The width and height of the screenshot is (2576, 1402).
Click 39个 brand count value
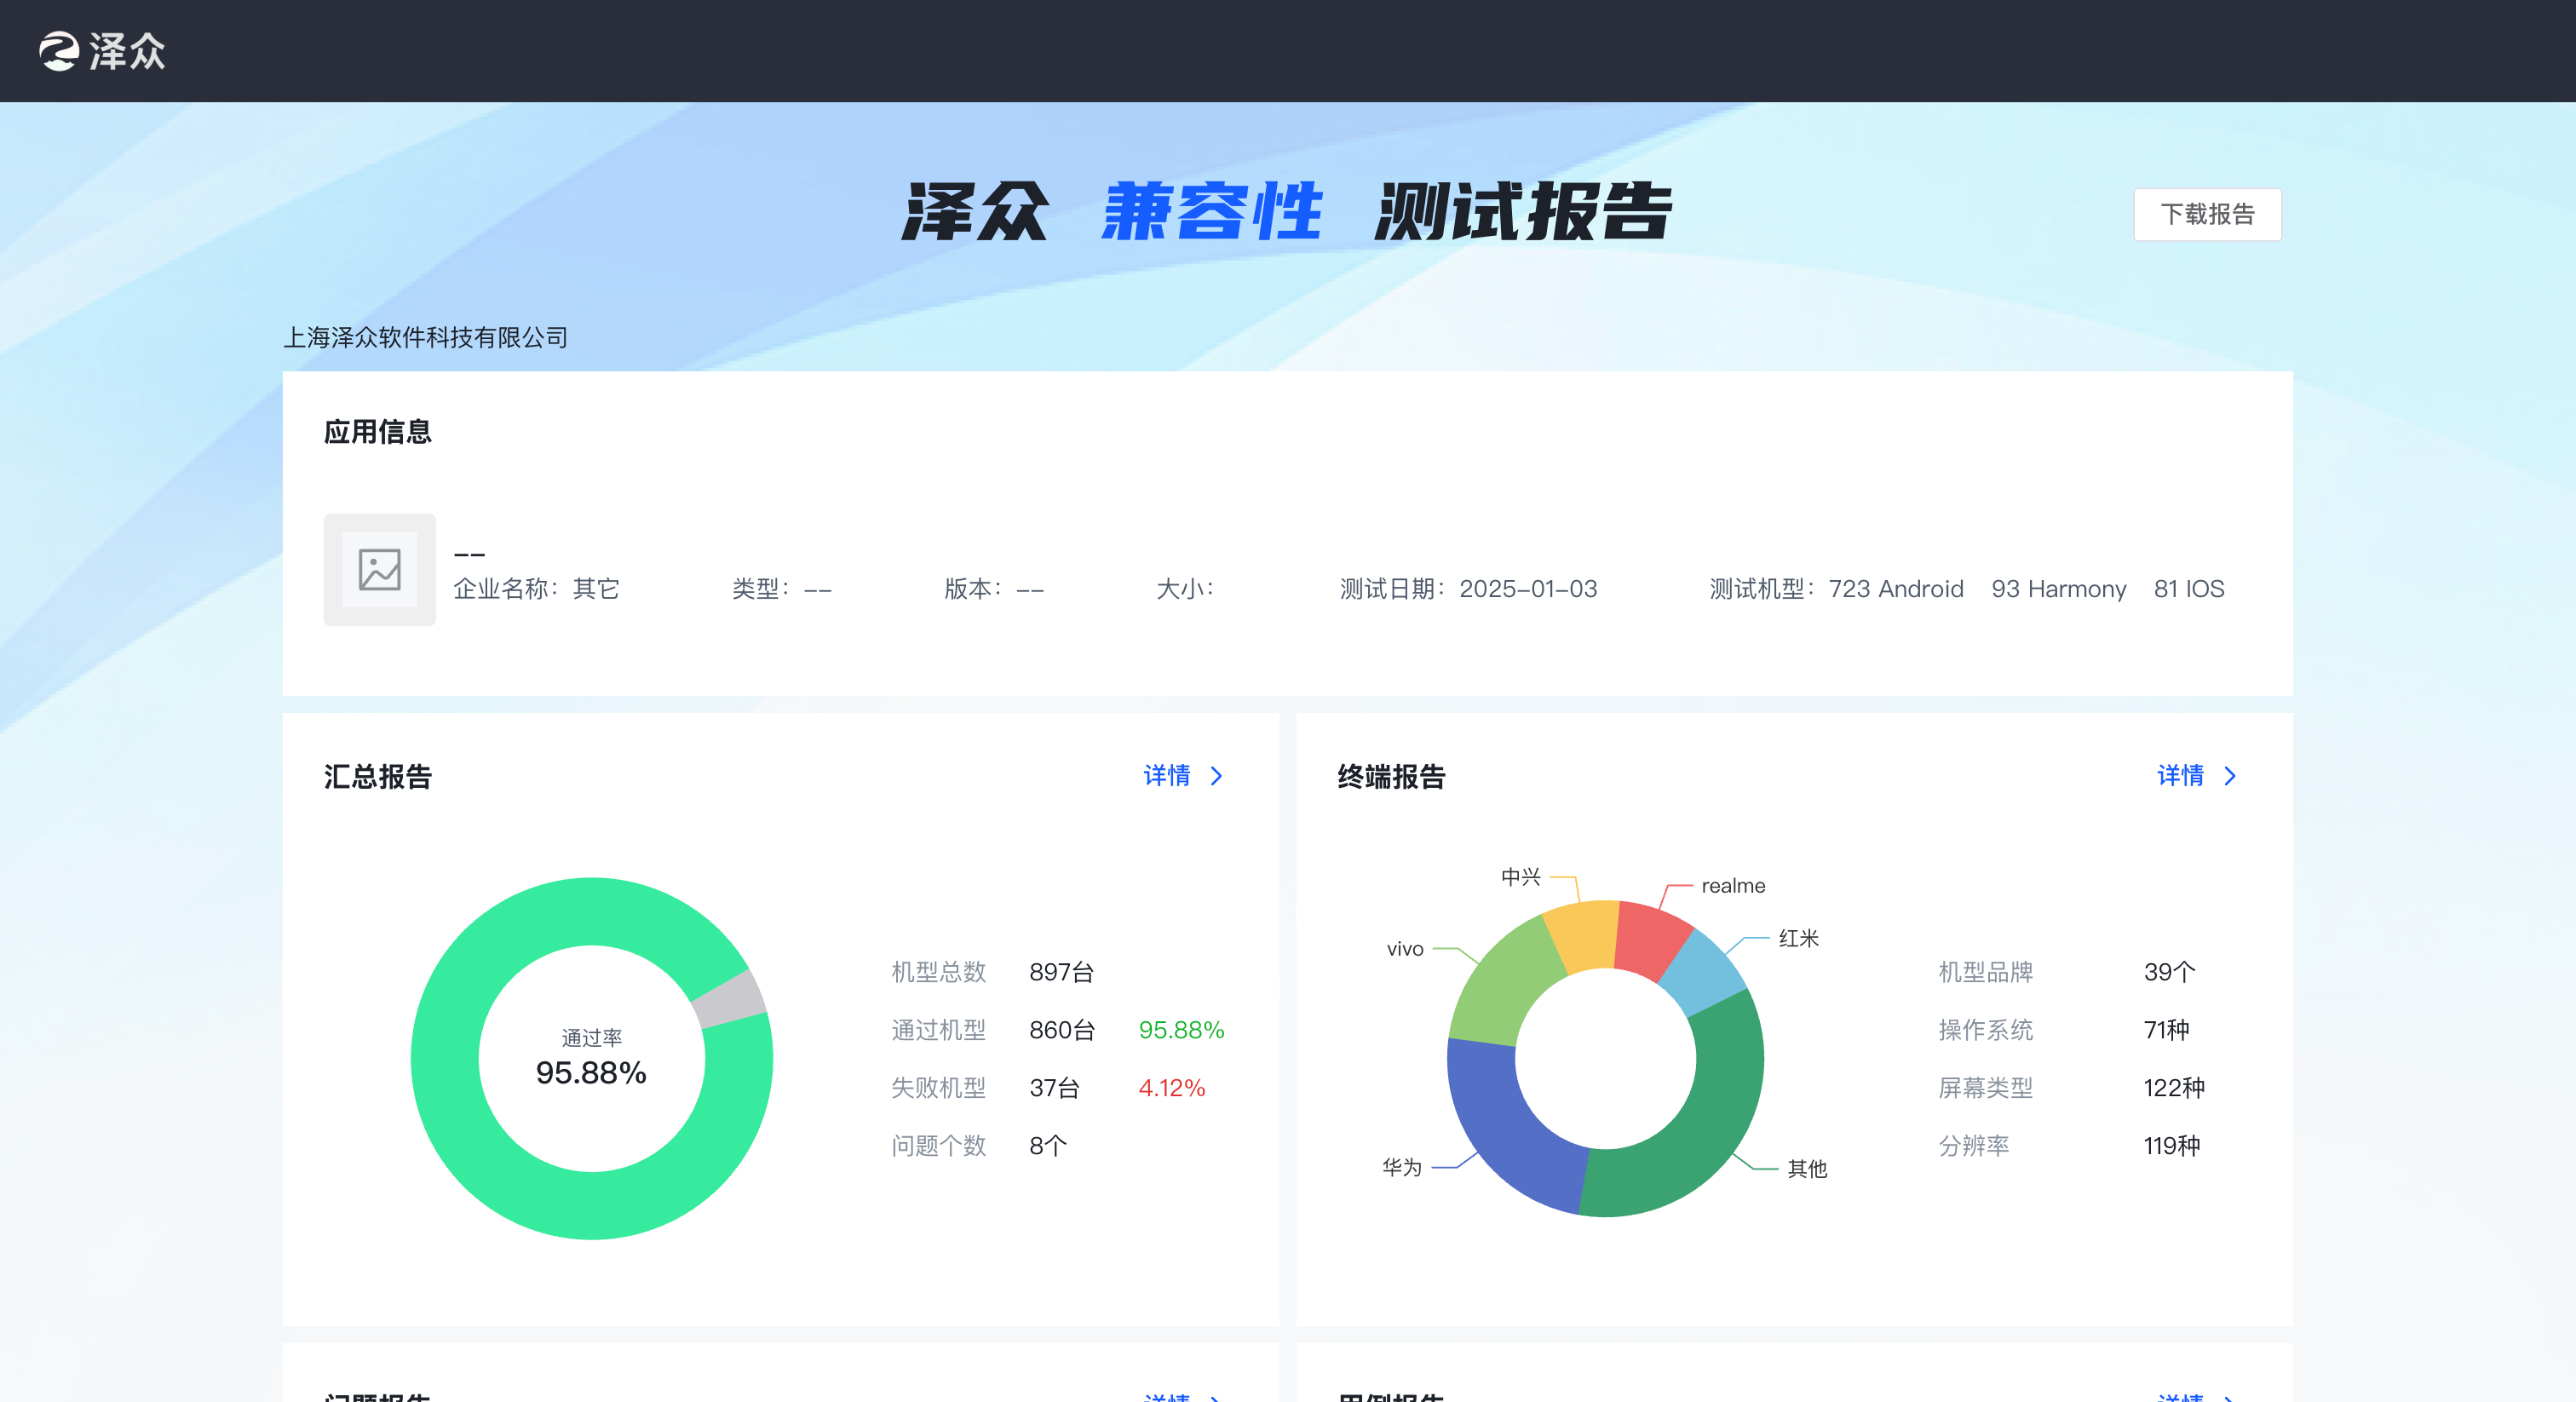point(2169,971)
